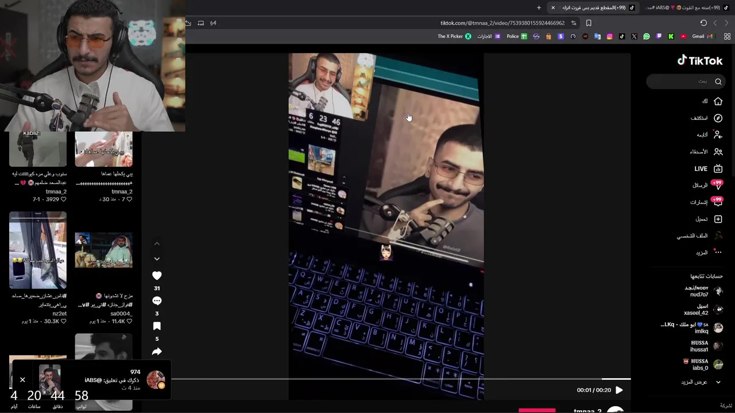
Task: Open Messages with 99+ badge
Action: click(x=717, y=185)
